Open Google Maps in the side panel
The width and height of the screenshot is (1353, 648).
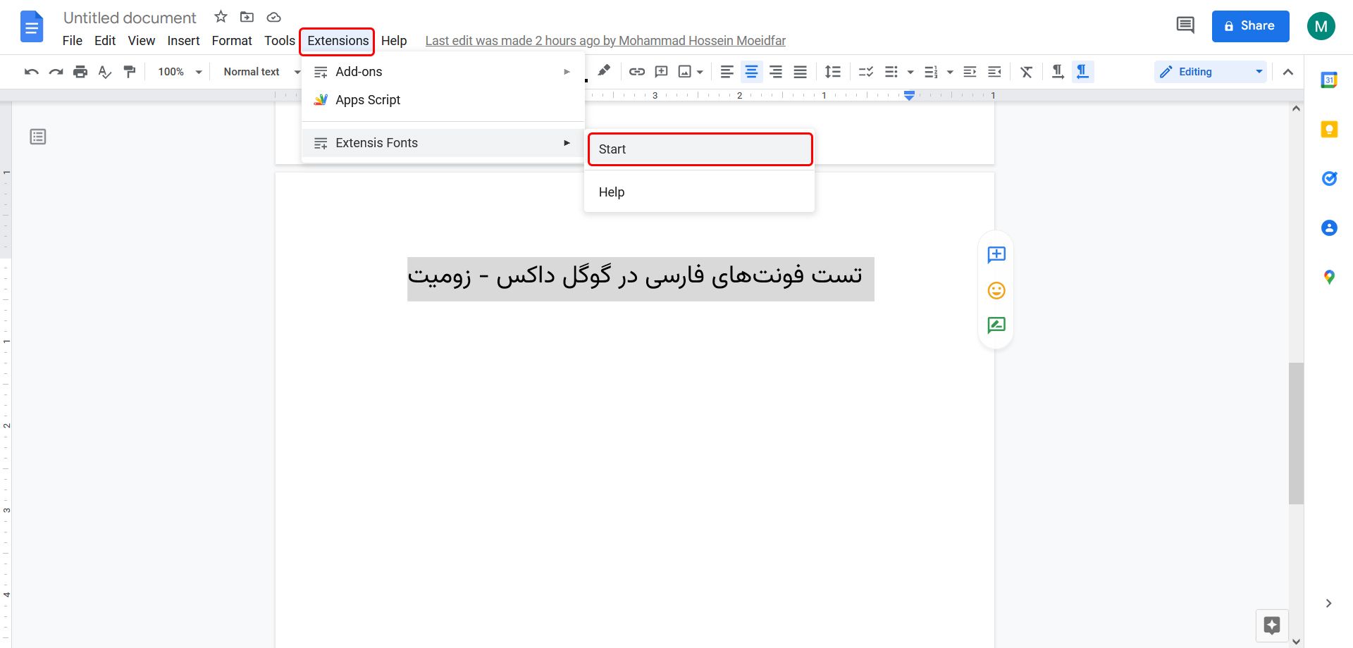click(x=1329, y=277)
